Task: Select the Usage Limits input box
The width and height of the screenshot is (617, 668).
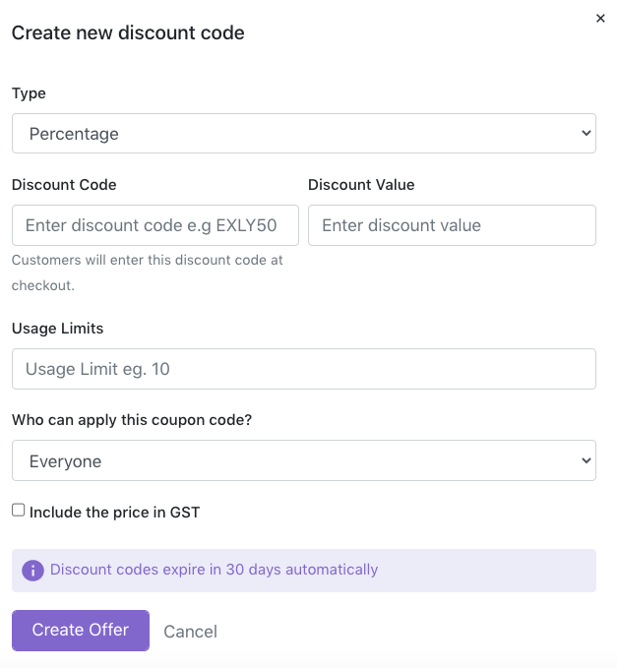Action: click(304, 369)
